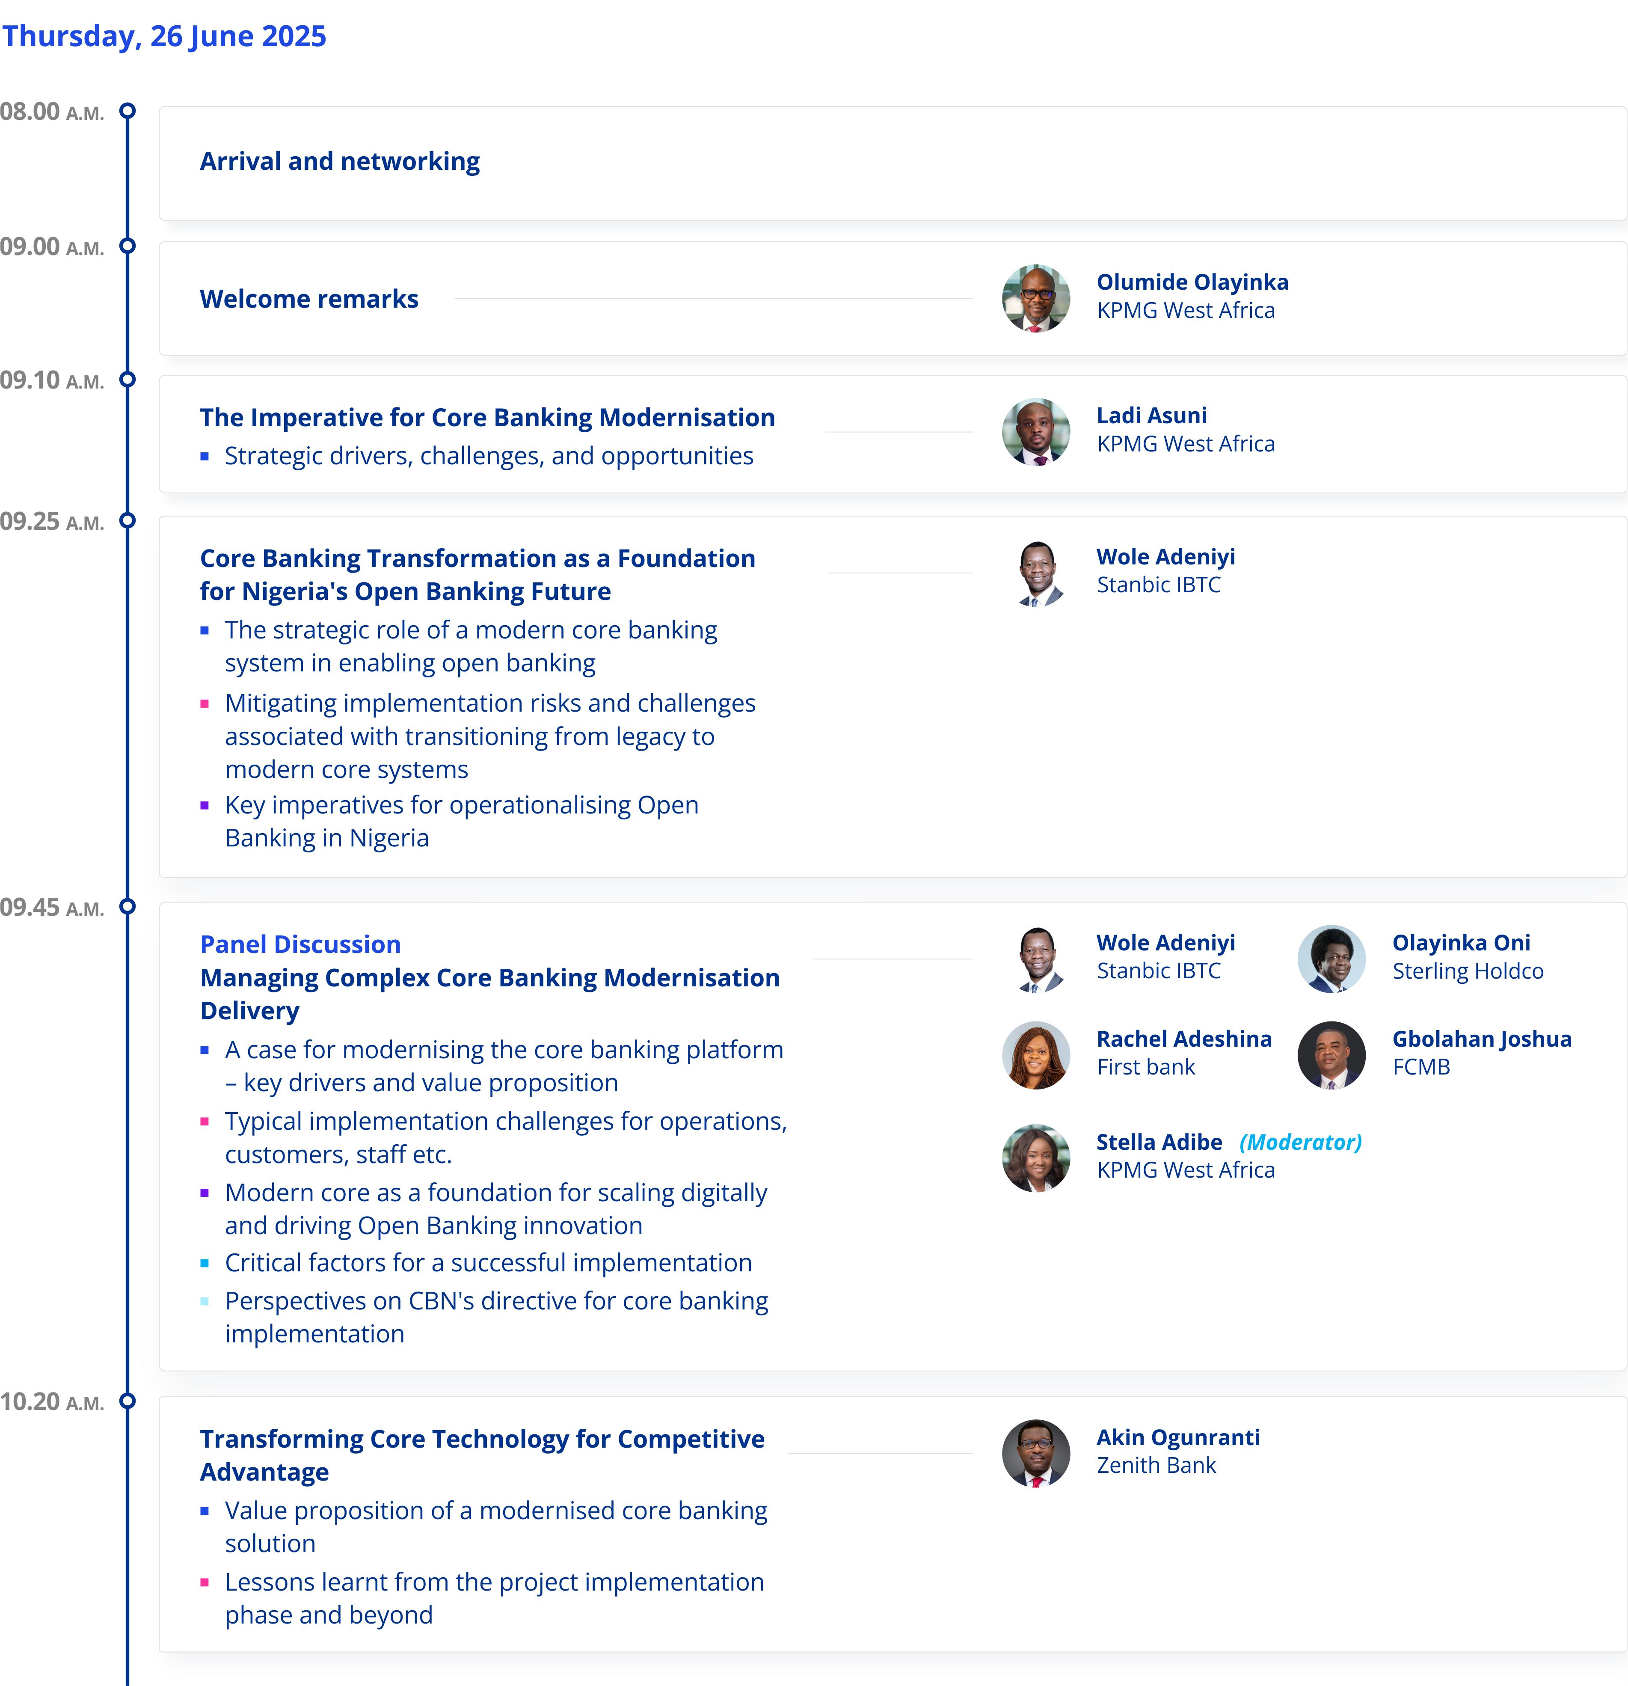Click the Thursday, 26 June 2025 date heading

click(x=164, y=36)
